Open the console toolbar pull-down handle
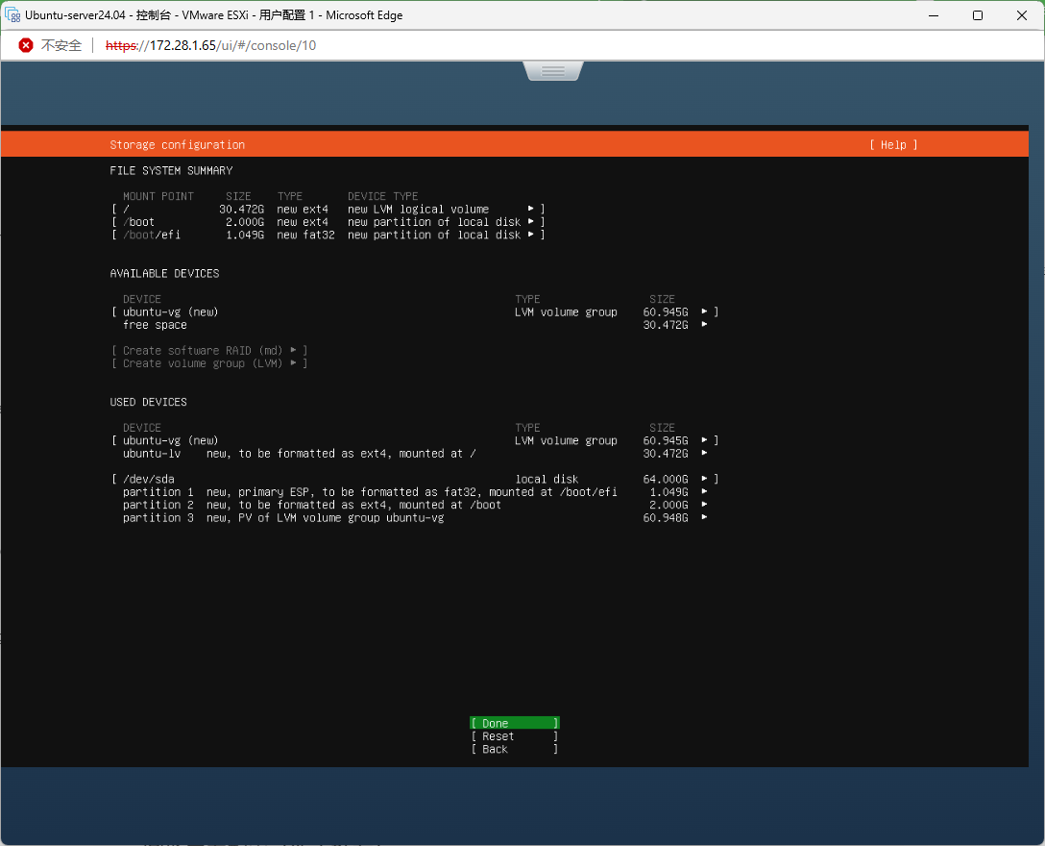1045x846 pixels. click(552, 71)
